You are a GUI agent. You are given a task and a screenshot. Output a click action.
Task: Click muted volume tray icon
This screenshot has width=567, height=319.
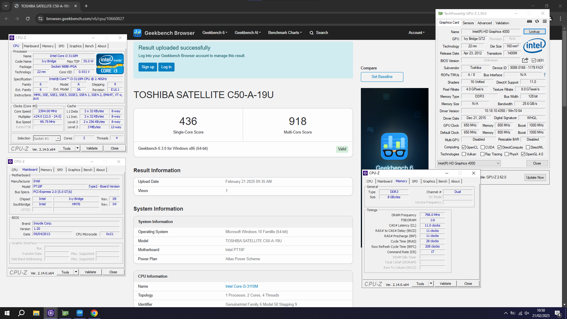[x=527, y=313]
